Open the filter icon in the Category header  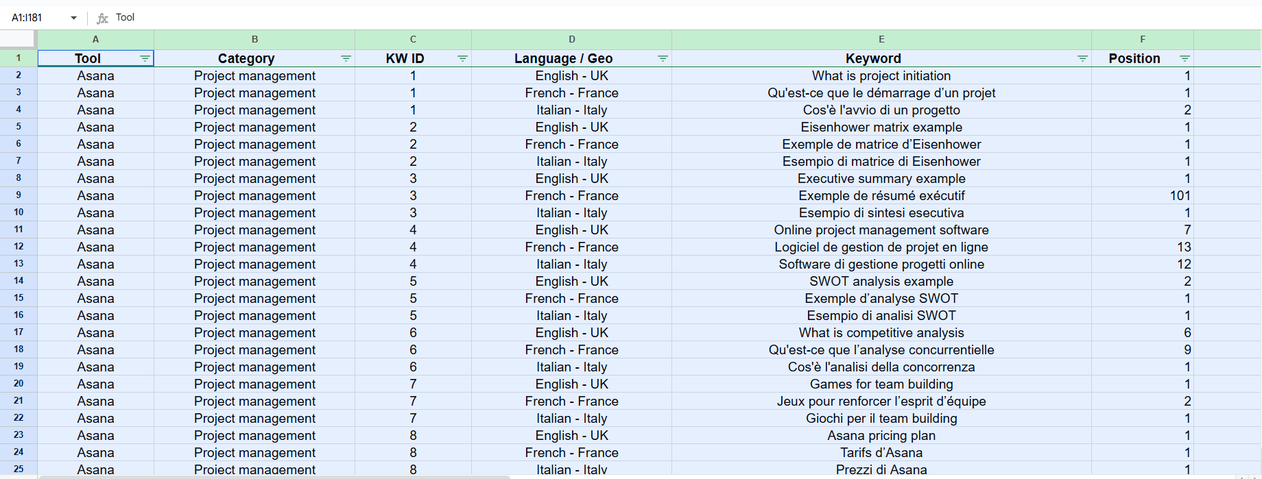pyautogui.click(x=346, y=59)
